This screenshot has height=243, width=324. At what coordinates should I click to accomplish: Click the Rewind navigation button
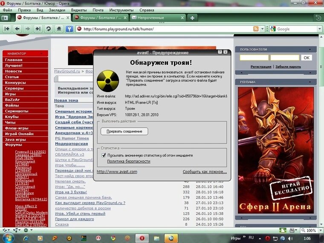7,29
